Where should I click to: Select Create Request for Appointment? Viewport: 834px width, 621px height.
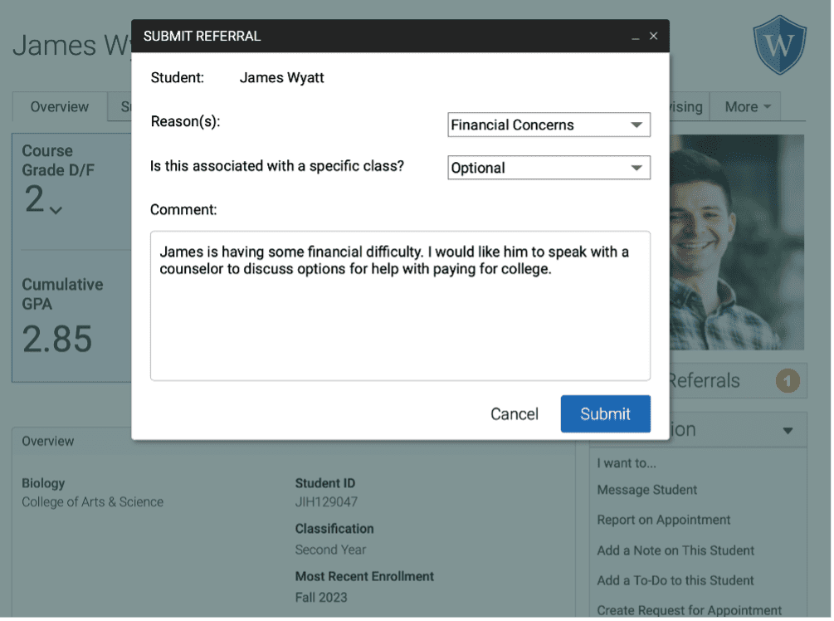(689, 610)
